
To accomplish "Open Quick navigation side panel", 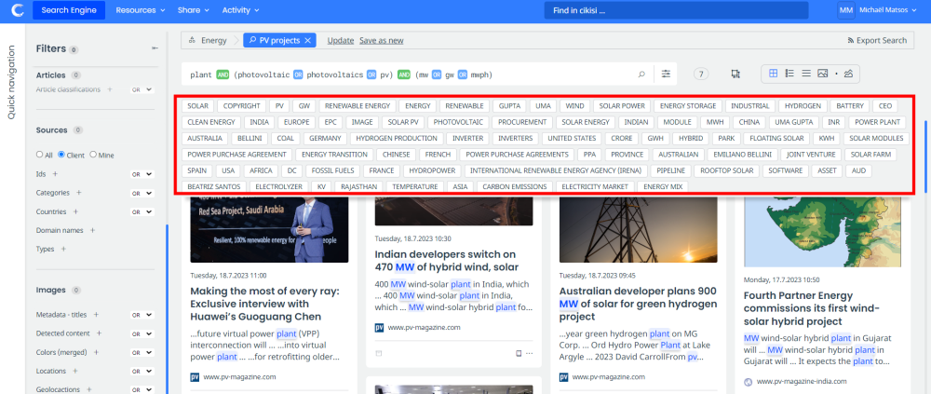I will pyautogui.click(x=10, y=82).
